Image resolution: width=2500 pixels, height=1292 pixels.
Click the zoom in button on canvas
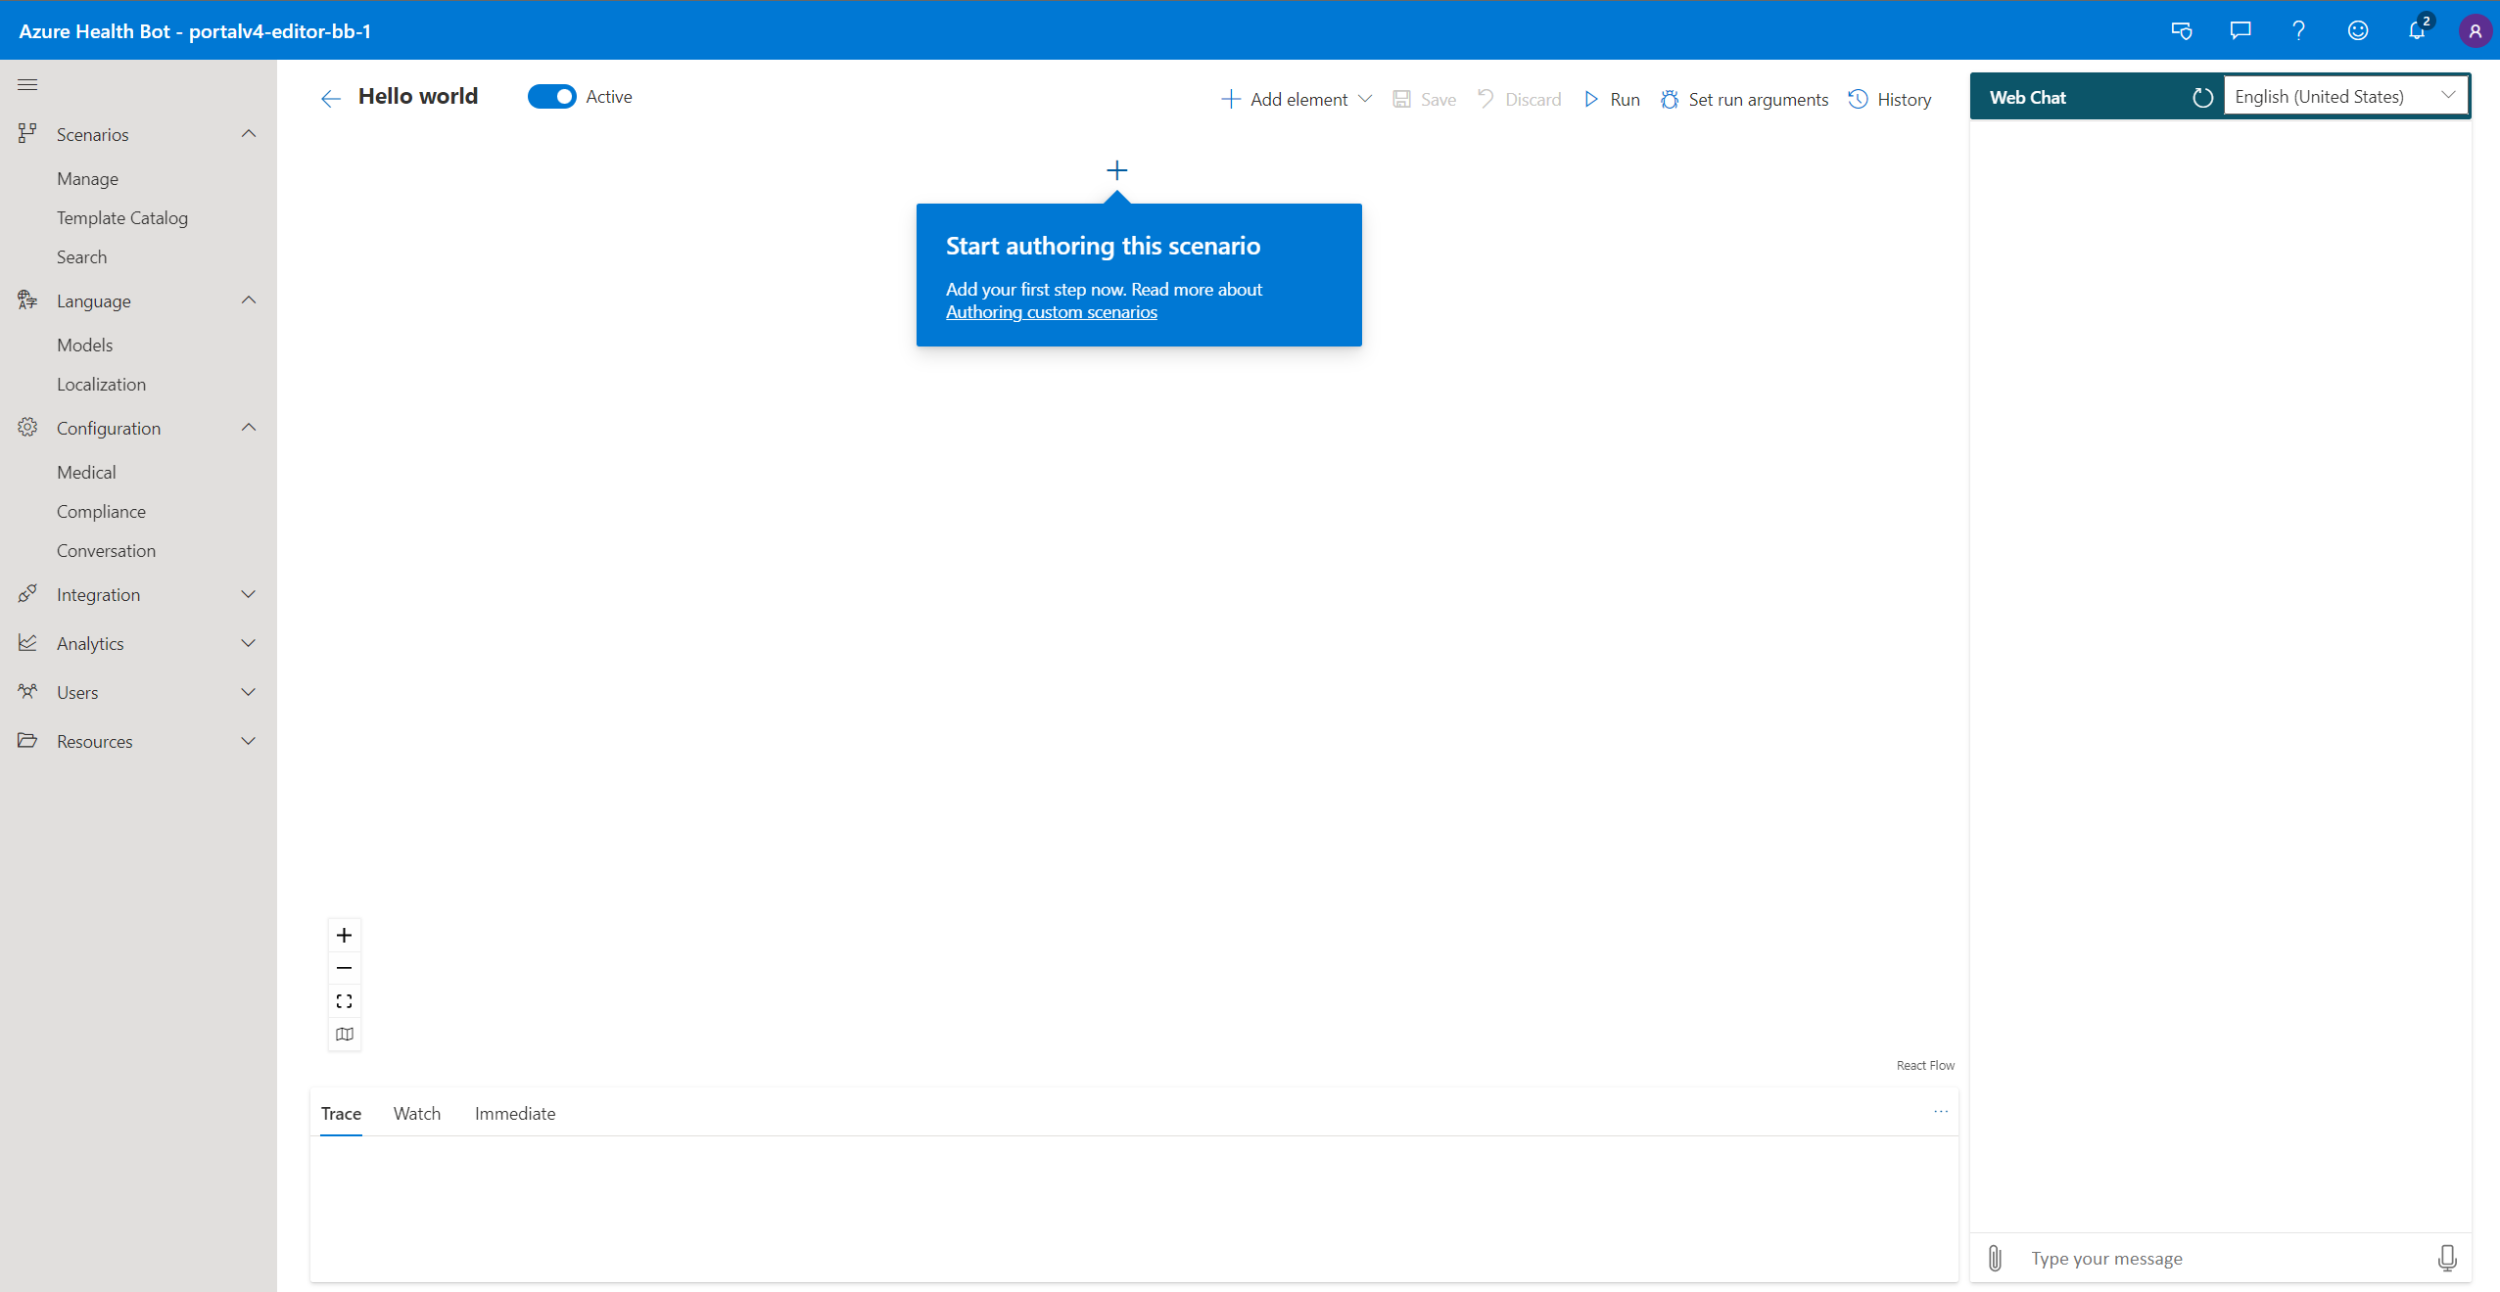click(345, 935)
